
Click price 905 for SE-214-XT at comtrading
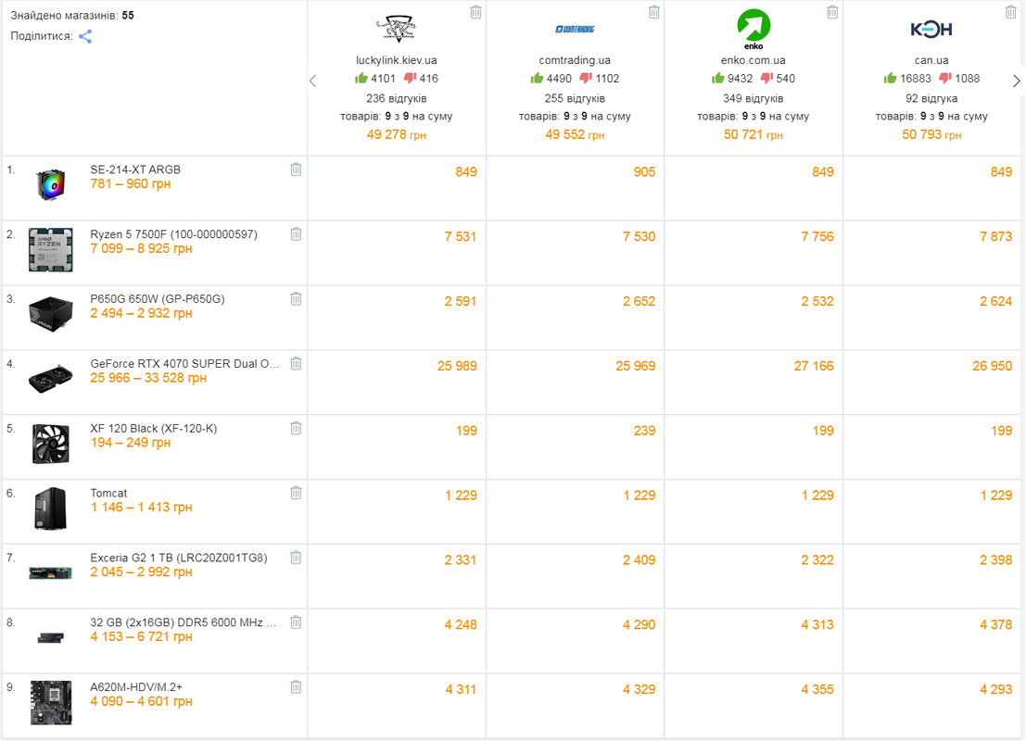point(644,172)
